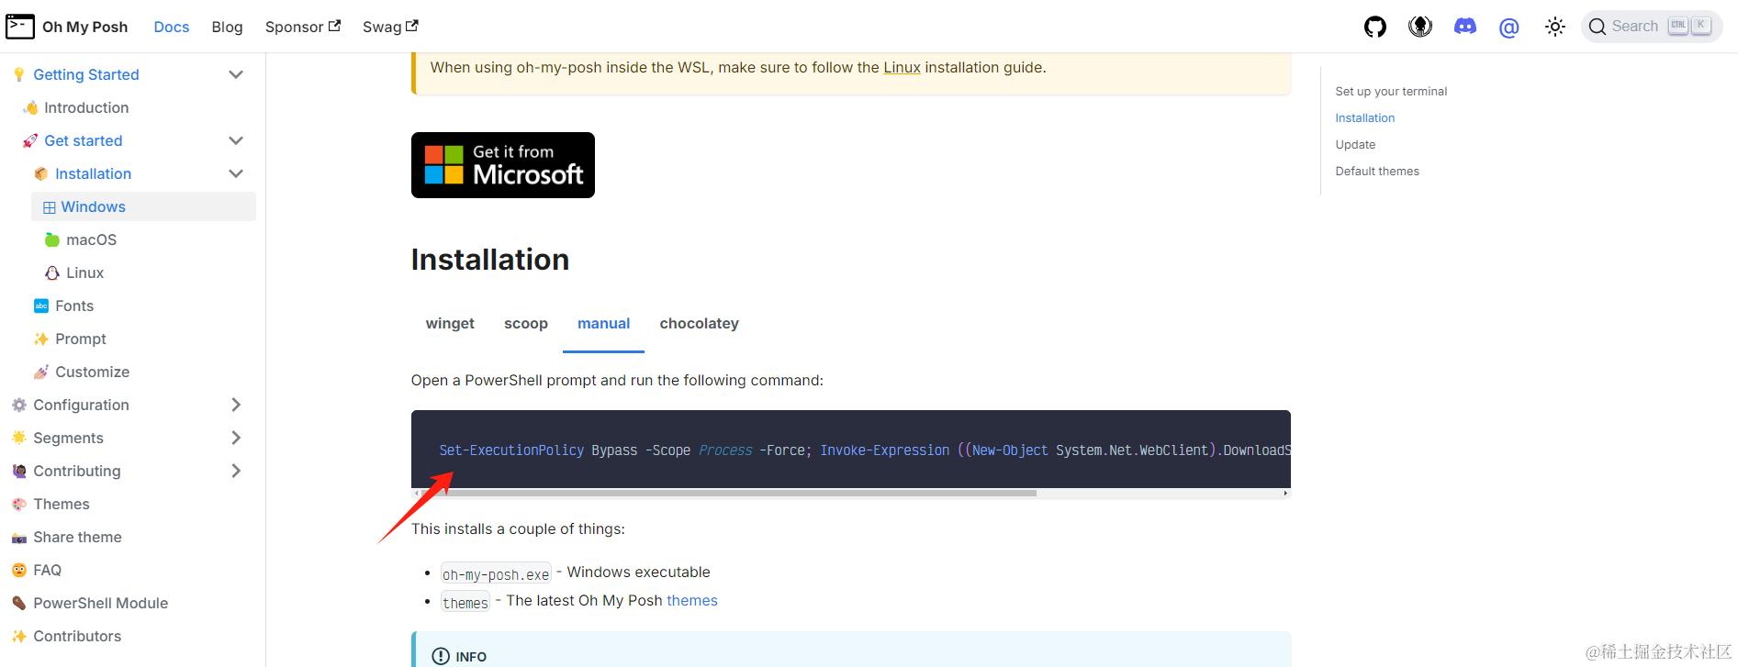This screenshot has height=667, width=1738.
Task: Switch to the winget tab
Action: point(450,323)
